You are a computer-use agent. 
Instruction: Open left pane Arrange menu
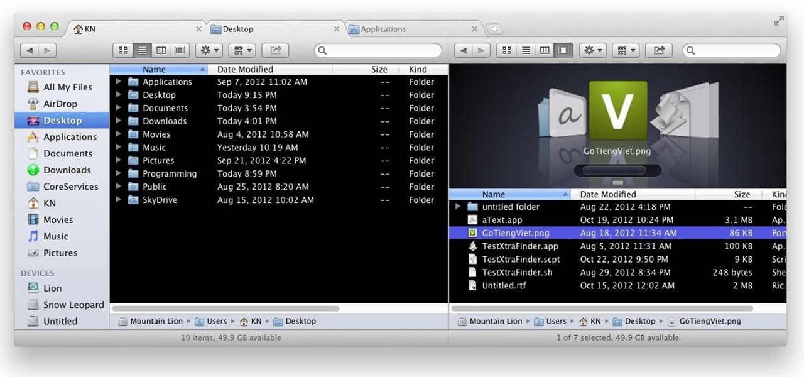[242, 50]
